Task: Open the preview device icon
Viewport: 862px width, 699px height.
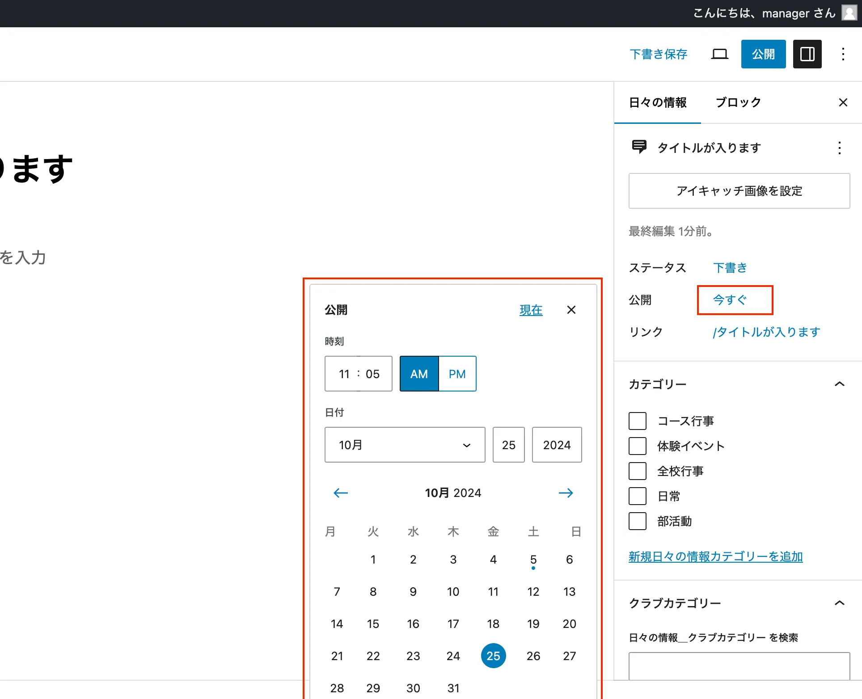Action: pos(719,54)
